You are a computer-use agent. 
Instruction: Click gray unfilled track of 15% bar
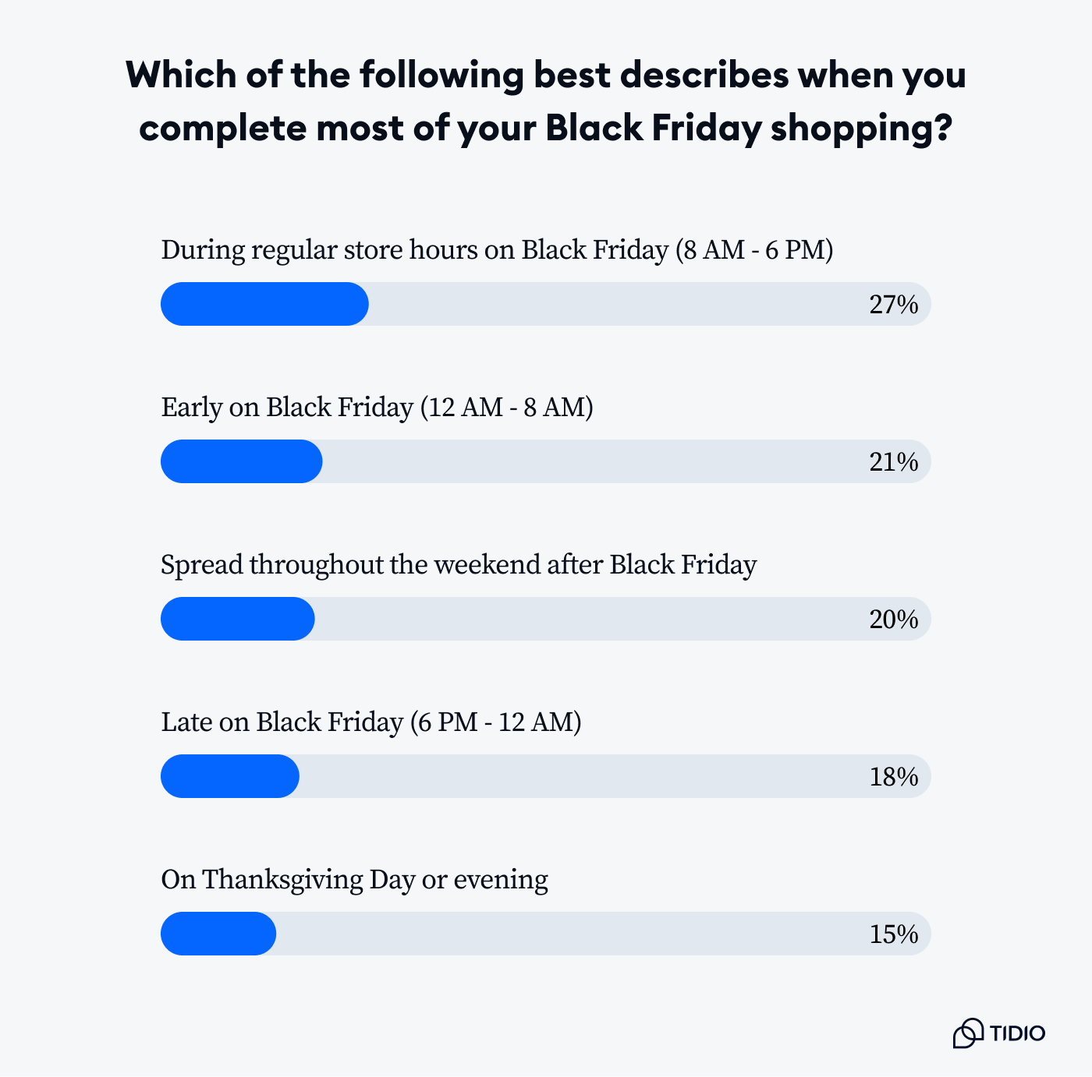click(603, 934)
